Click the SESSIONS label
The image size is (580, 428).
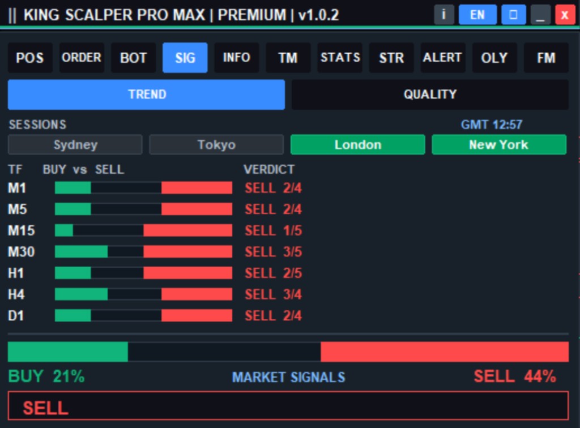point(37,125)
